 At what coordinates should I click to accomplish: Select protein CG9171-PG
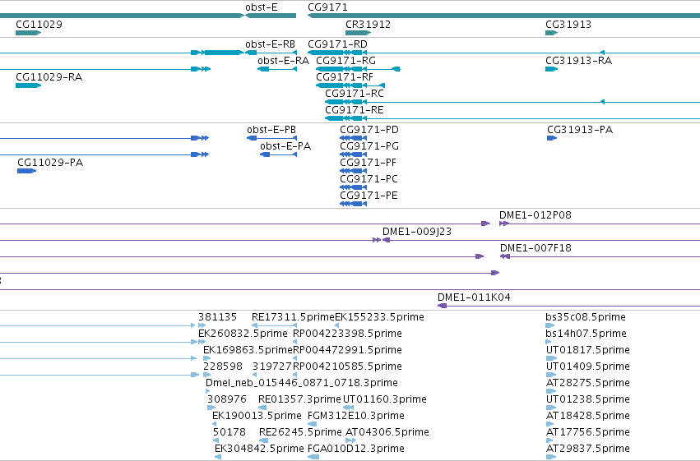point(369,146)
